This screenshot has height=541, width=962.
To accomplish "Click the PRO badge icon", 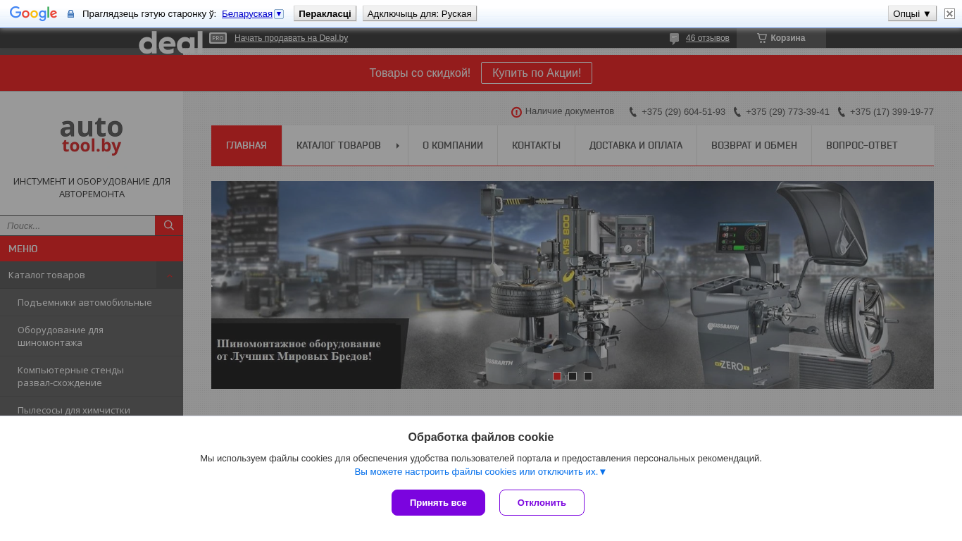I will coord(218,38).
